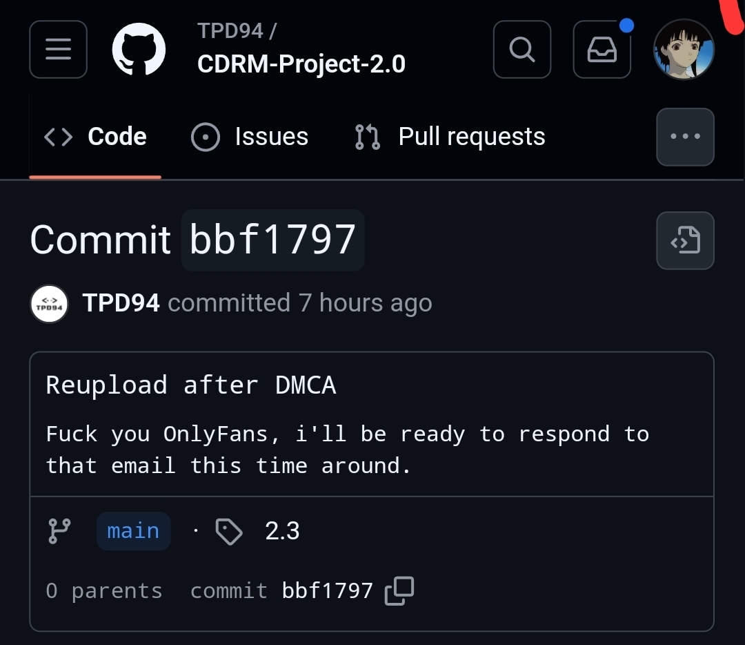Viewport: 745px width, 645px height.
Task: Open the hamburger navigation menu
Action: tap(58, 49)
